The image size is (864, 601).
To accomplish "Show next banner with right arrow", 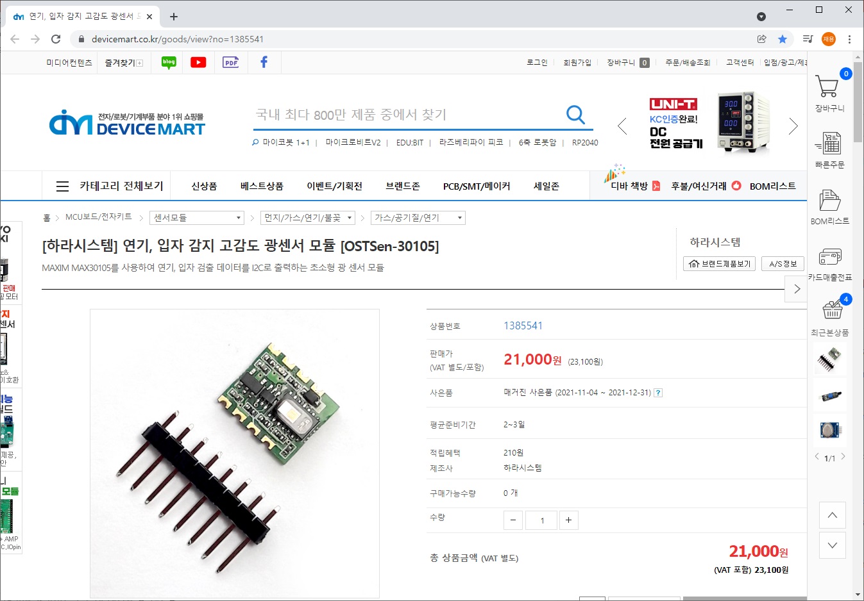I will click(x=793, y=126).
